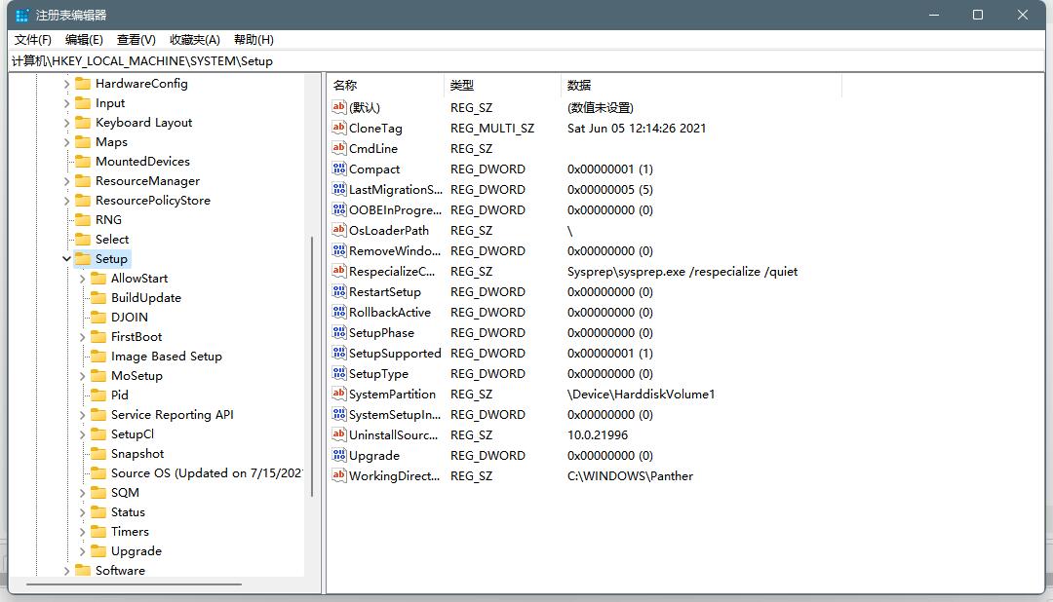The width and height of the screenshot is (1053, 602).
Task: Click the RNG folder icon
Action: pyautogui.click(x=83, y=219)
